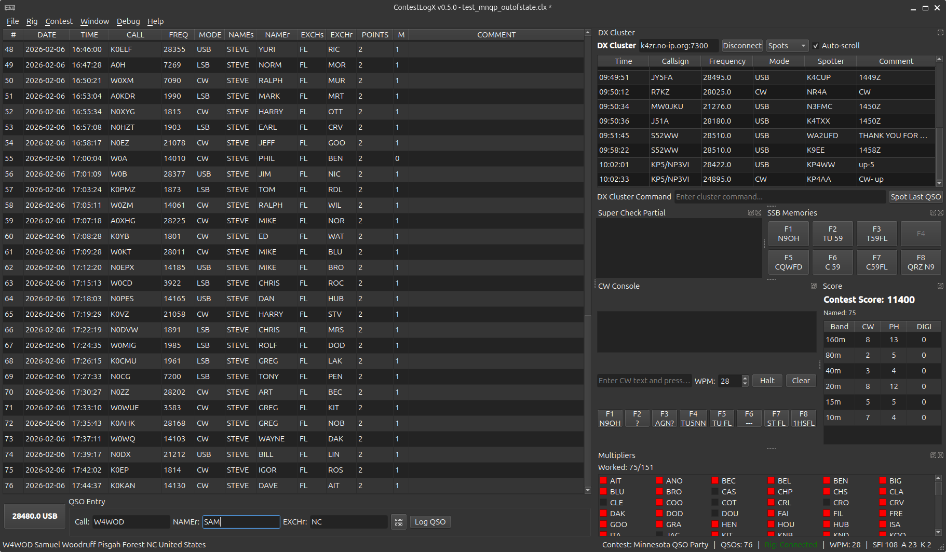The image size is (946, 552).
Task: Open the keypad grid icon beside Log QSO
Action: (x=399, y=521)
